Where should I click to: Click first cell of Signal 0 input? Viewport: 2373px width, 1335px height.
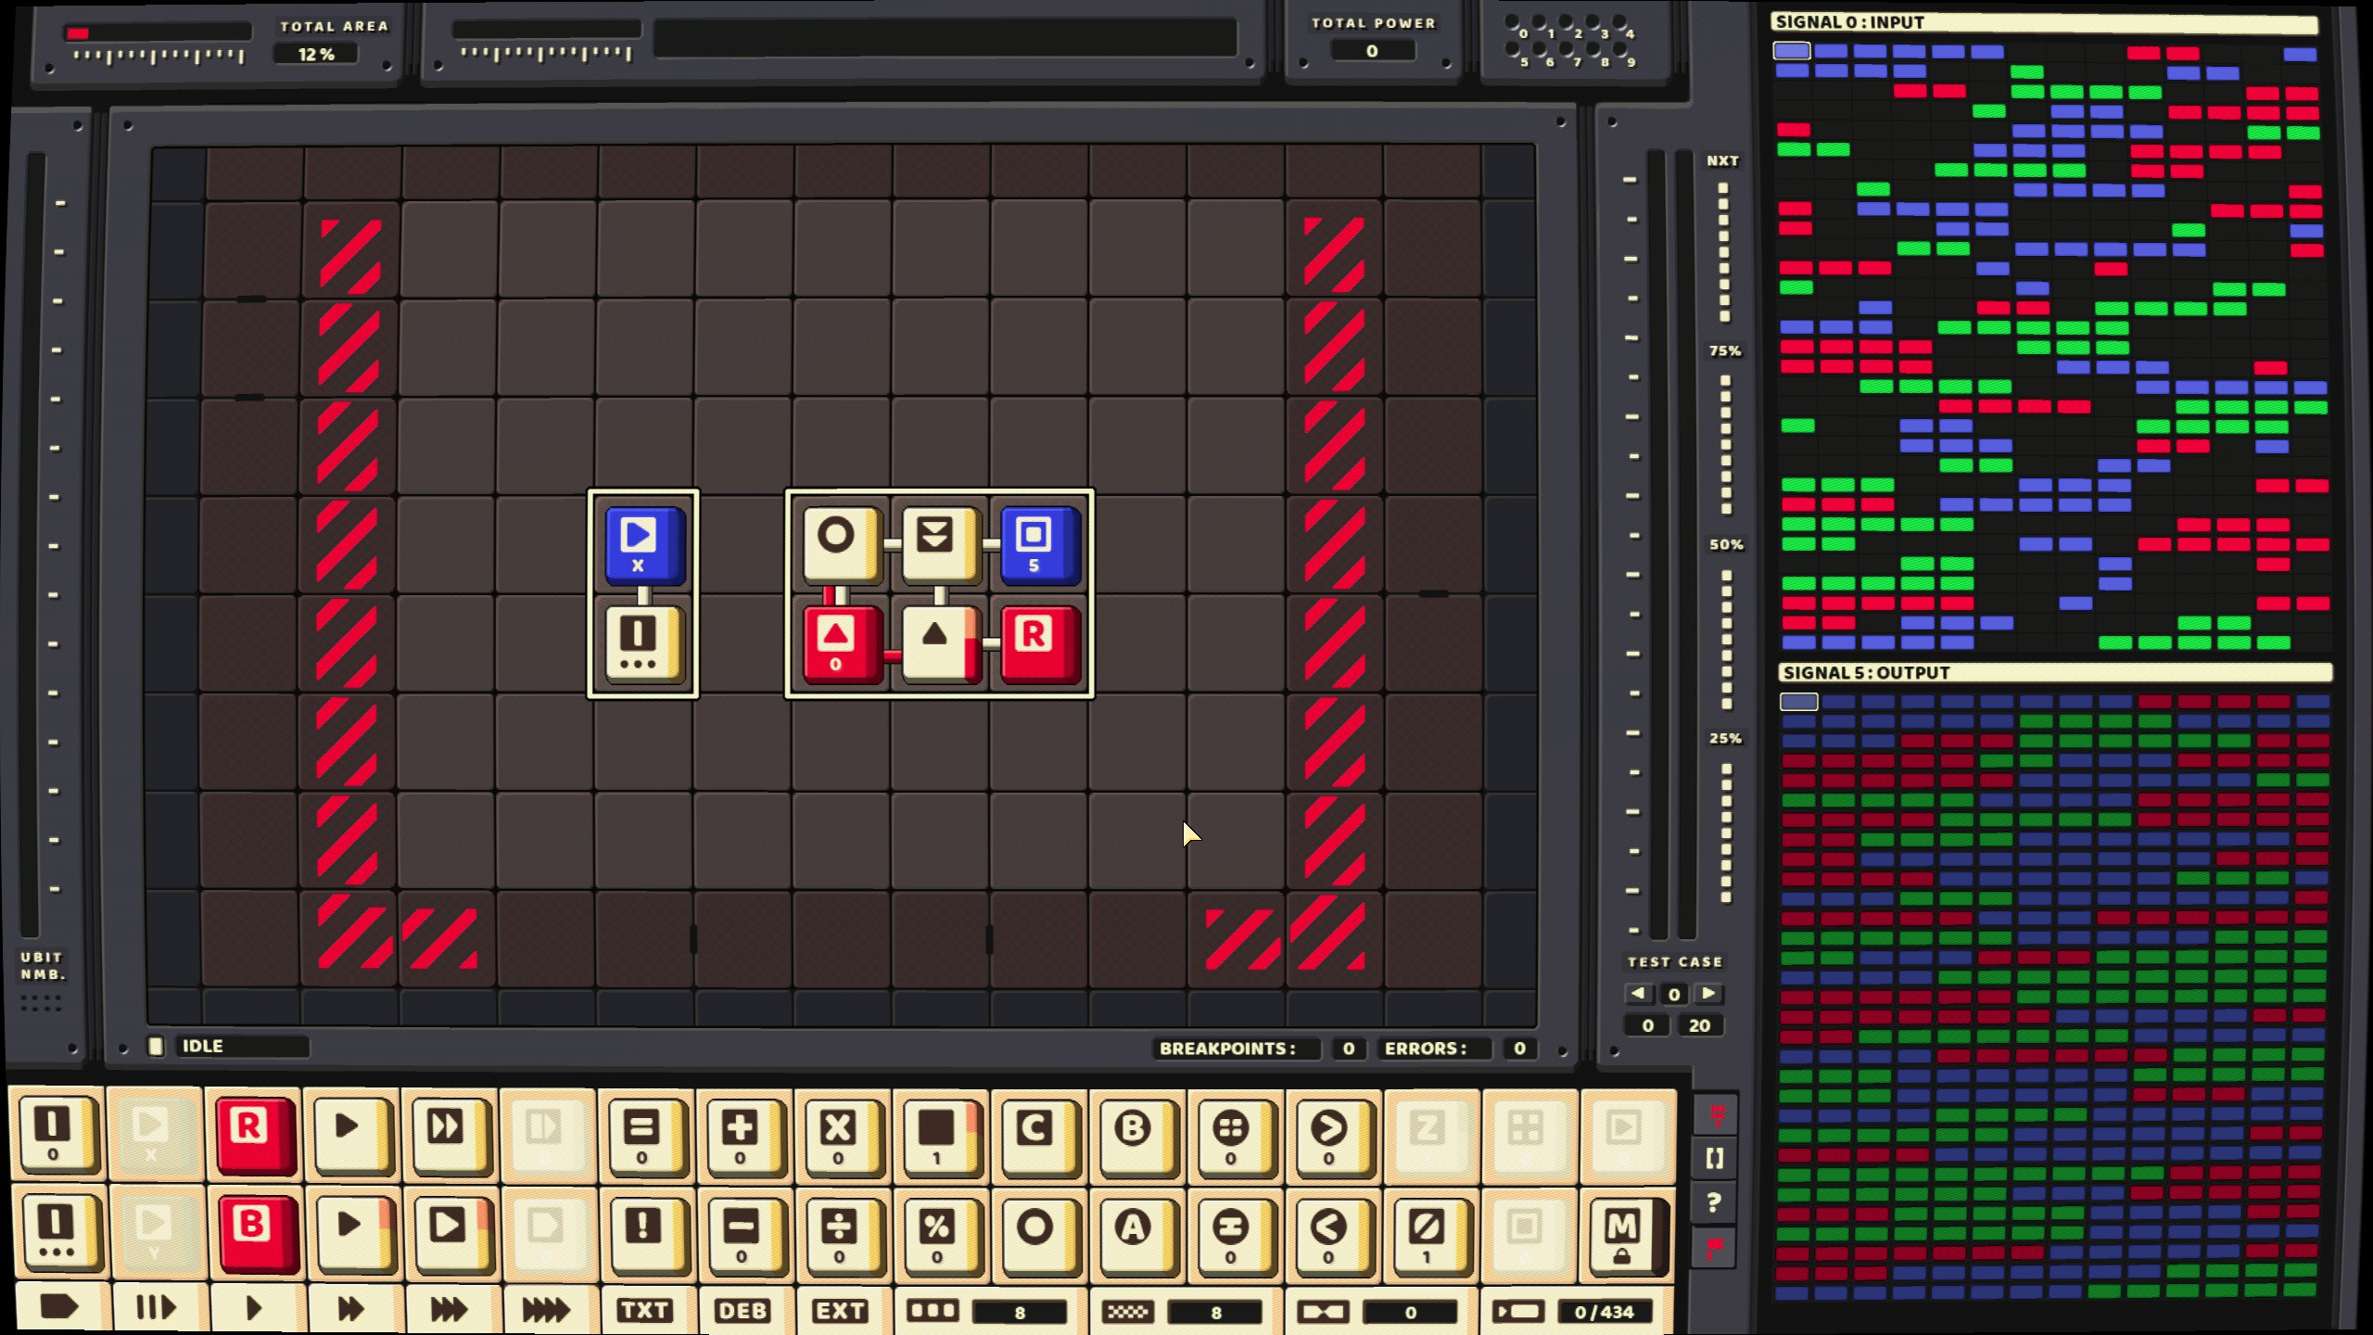pos(1792,51)
